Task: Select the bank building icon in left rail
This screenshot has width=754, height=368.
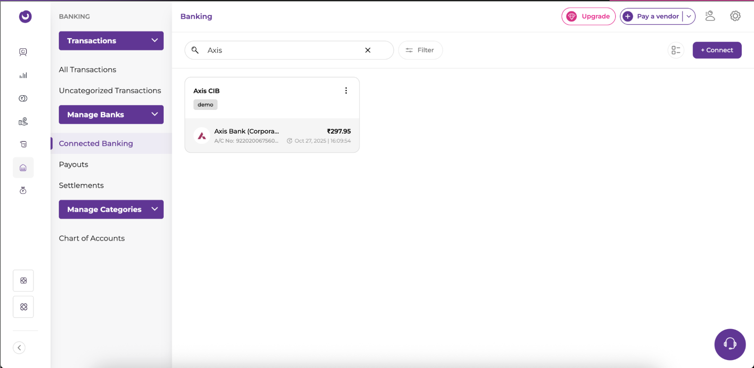Action: 23,168
